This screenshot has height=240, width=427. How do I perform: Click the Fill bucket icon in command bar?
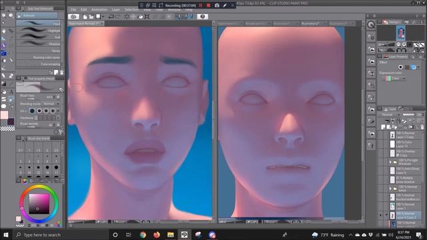coord(141,17)
